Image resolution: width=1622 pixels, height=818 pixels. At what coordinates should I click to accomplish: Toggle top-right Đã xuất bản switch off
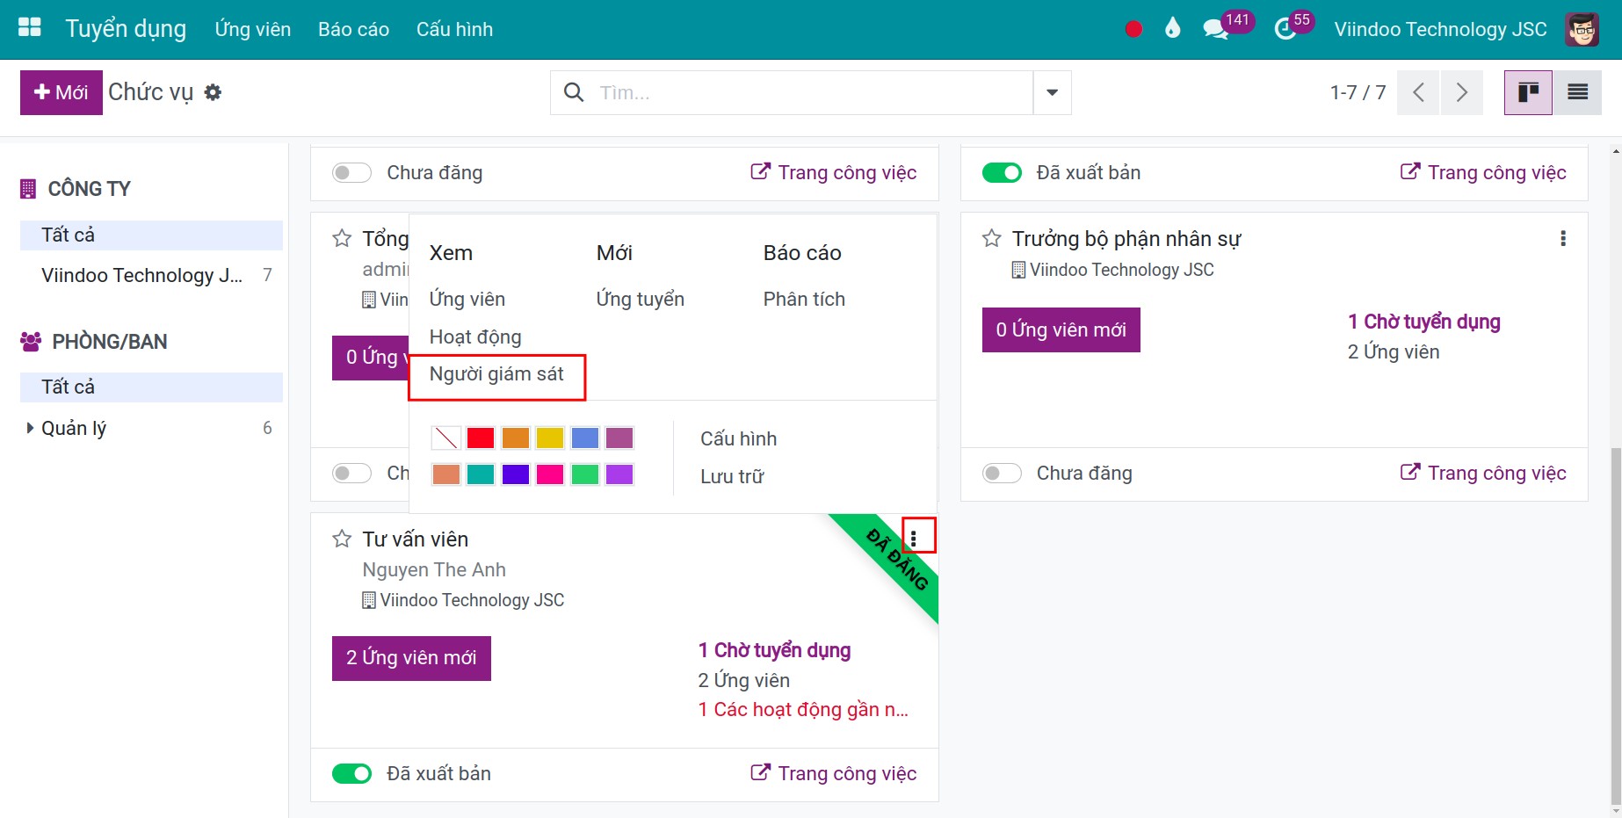(1002, 172)
